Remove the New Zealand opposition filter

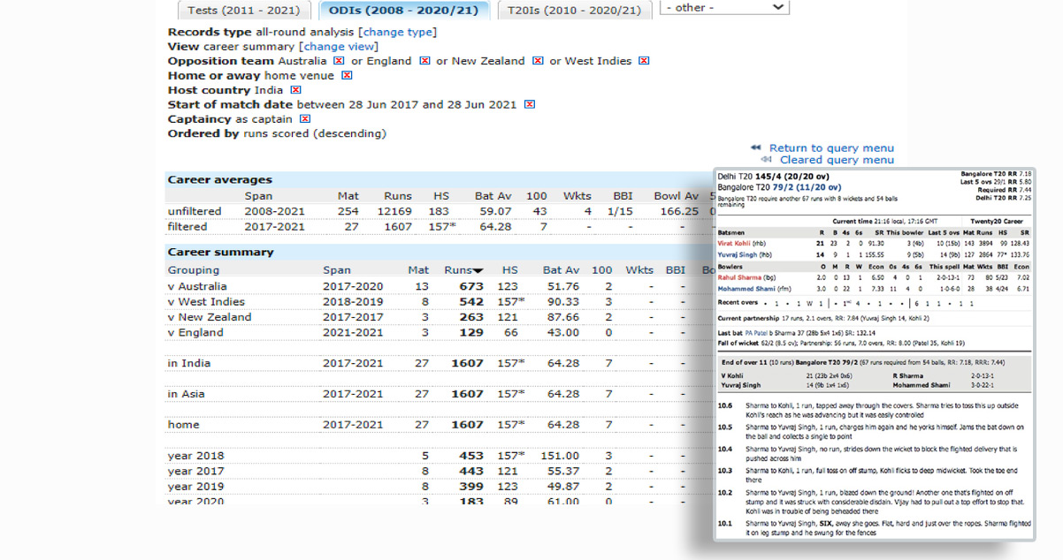click(538, 61)
